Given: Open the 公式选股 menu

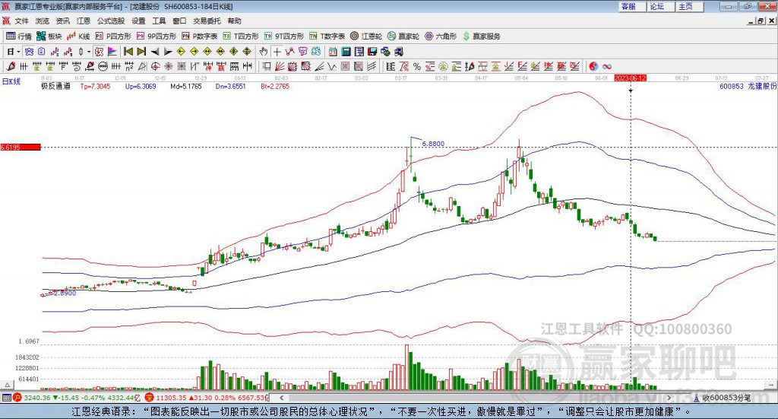Looking at the screenshot, I should (x=111, y=21).
